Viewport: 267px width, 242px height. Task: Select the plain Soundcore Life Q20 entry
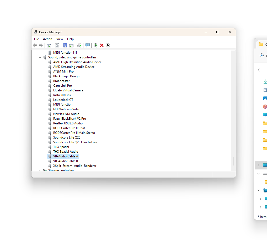click(67, 137)
